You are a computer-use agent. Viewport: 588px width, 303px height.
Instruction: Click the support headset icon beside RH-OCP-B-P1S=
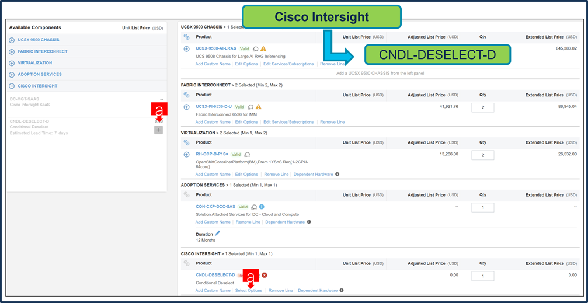click(247, 154)
